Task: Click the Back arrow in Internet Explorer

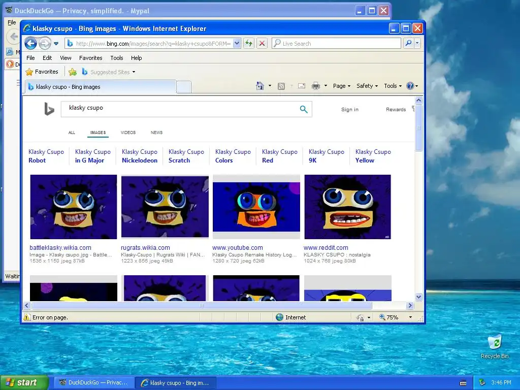Action: (x=30, y=43)
